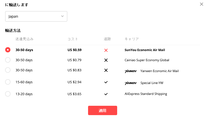Viewport: 206px width, 119px height.
Task: Select the SunYou Economic Air Mail radio button
Action: (x=8, y=50)
